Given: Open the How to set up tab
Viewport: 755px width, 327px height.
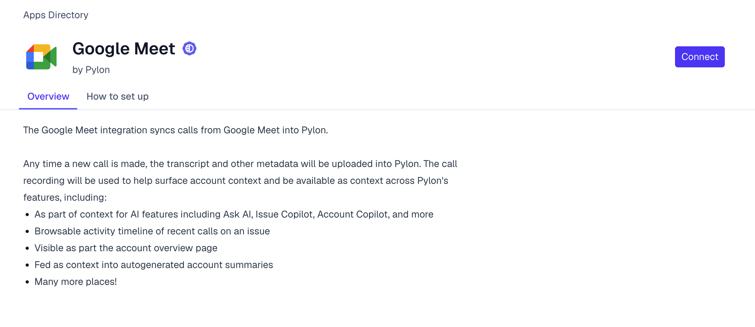Looking at the screenshot, I should click(118, 96).
